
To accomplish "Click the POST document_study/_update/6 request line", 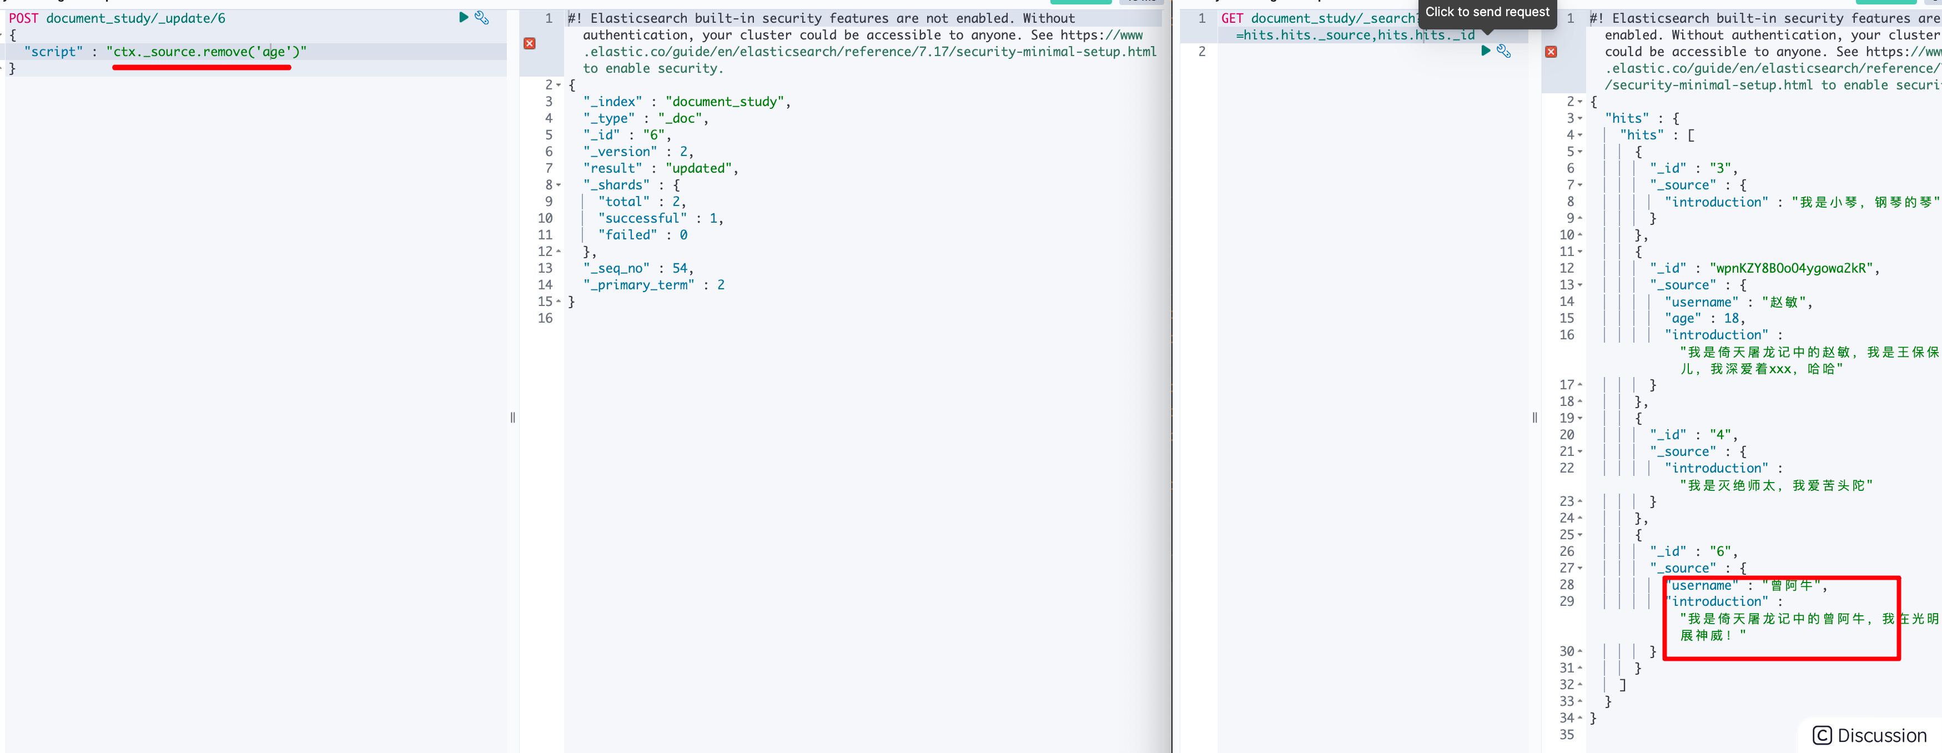I will [117, 18].
